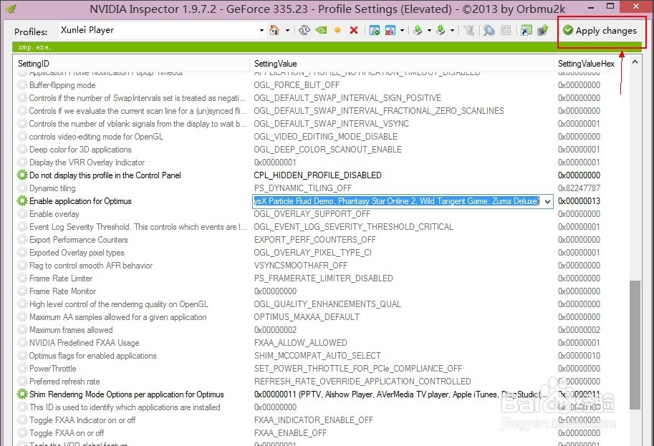Screen dimensions: 654x446
Task: Click the FXAA_ENABLE_OFF value
Action: point(290,433)
